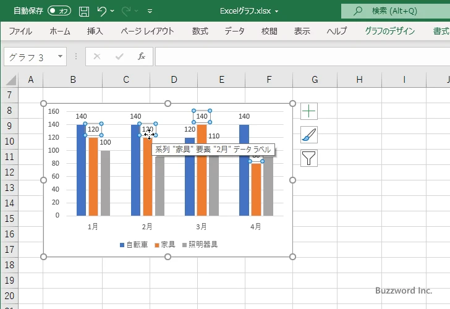The width and height of the screenshot is (450, 309).
Task: Click the formula bar Enter checkmark icon
Action: click(119, 56)
